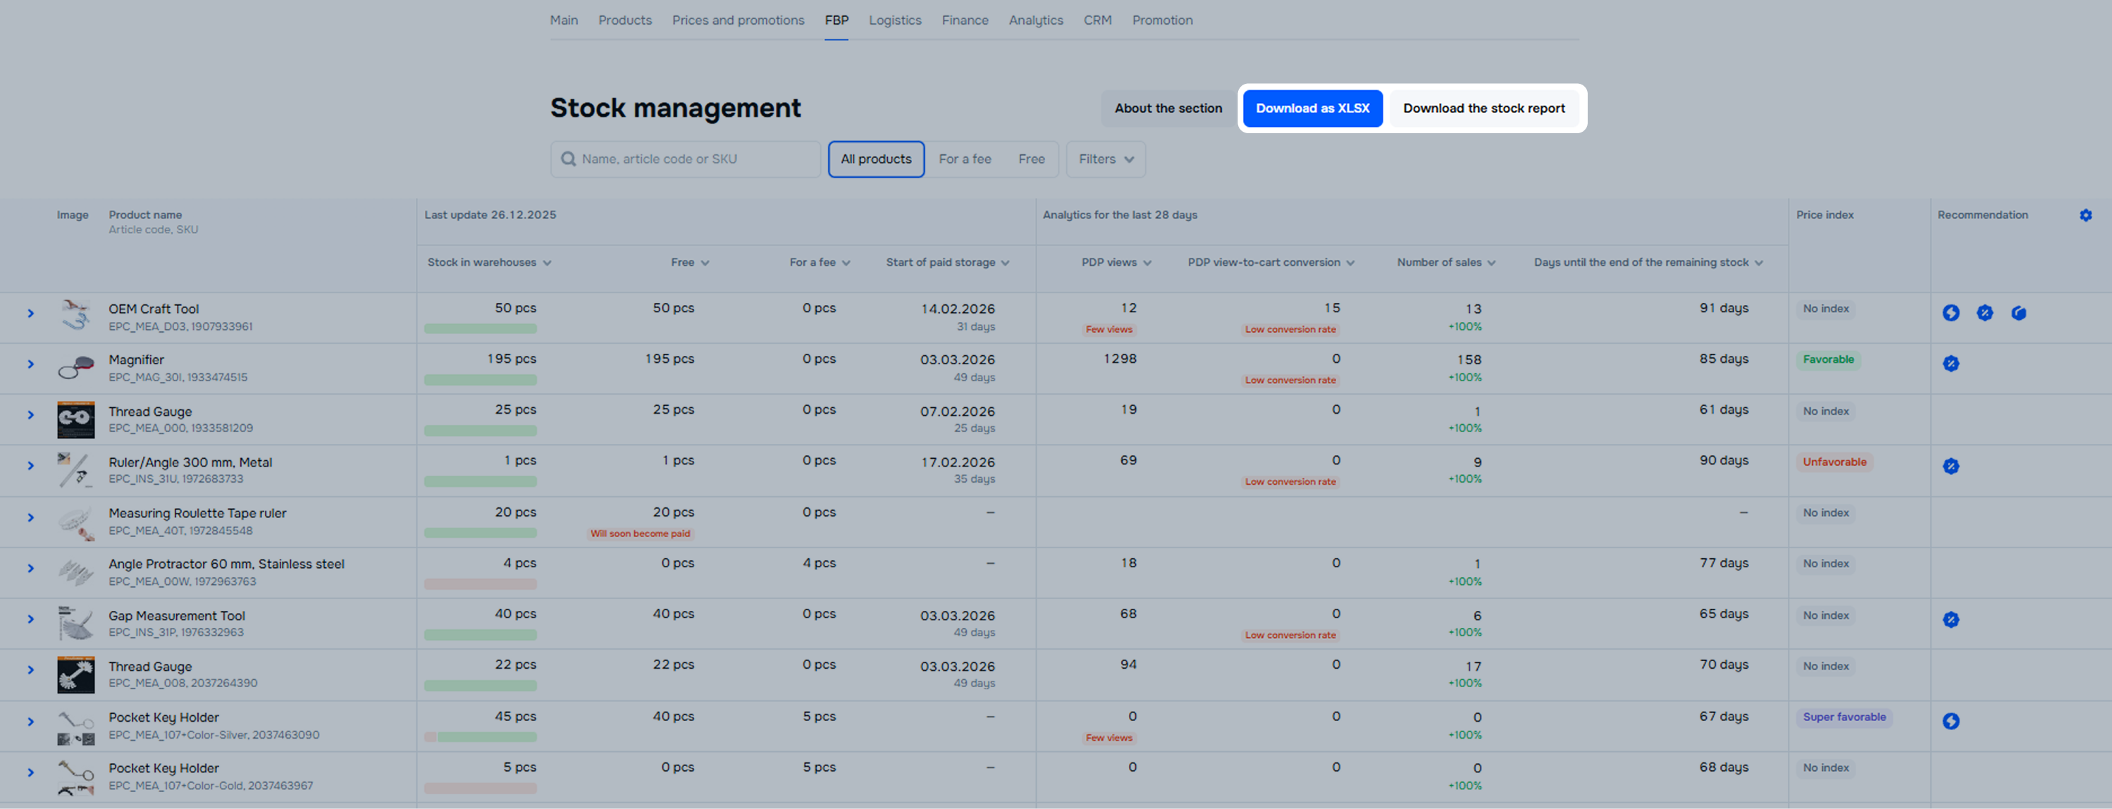
Task: Click percent discount icon in Magnifier row
Action: click(1951, 363)
